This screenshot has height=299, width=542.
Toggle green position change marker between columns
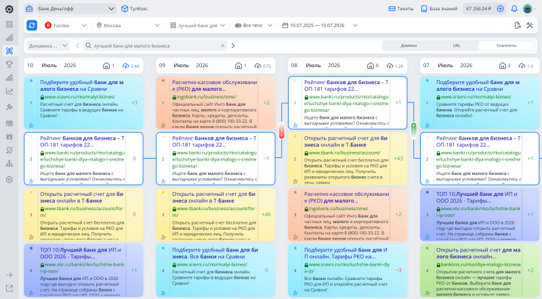414,131
